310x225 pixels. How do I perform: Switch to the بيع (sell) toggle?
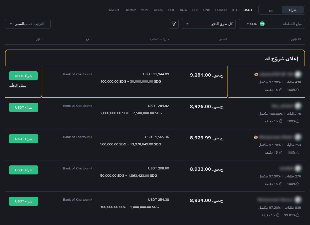[271, 10]
